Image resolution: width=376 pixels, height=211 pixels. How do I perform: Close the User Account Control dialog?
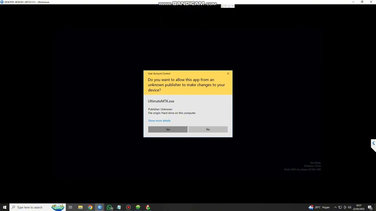pyautogui.click(x=228, y=74)
